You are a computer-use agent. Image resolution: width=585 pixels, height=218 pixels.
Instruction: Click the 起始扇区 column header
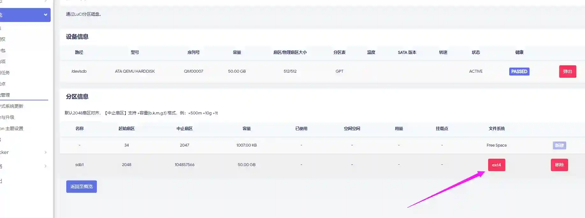[126, 128]
